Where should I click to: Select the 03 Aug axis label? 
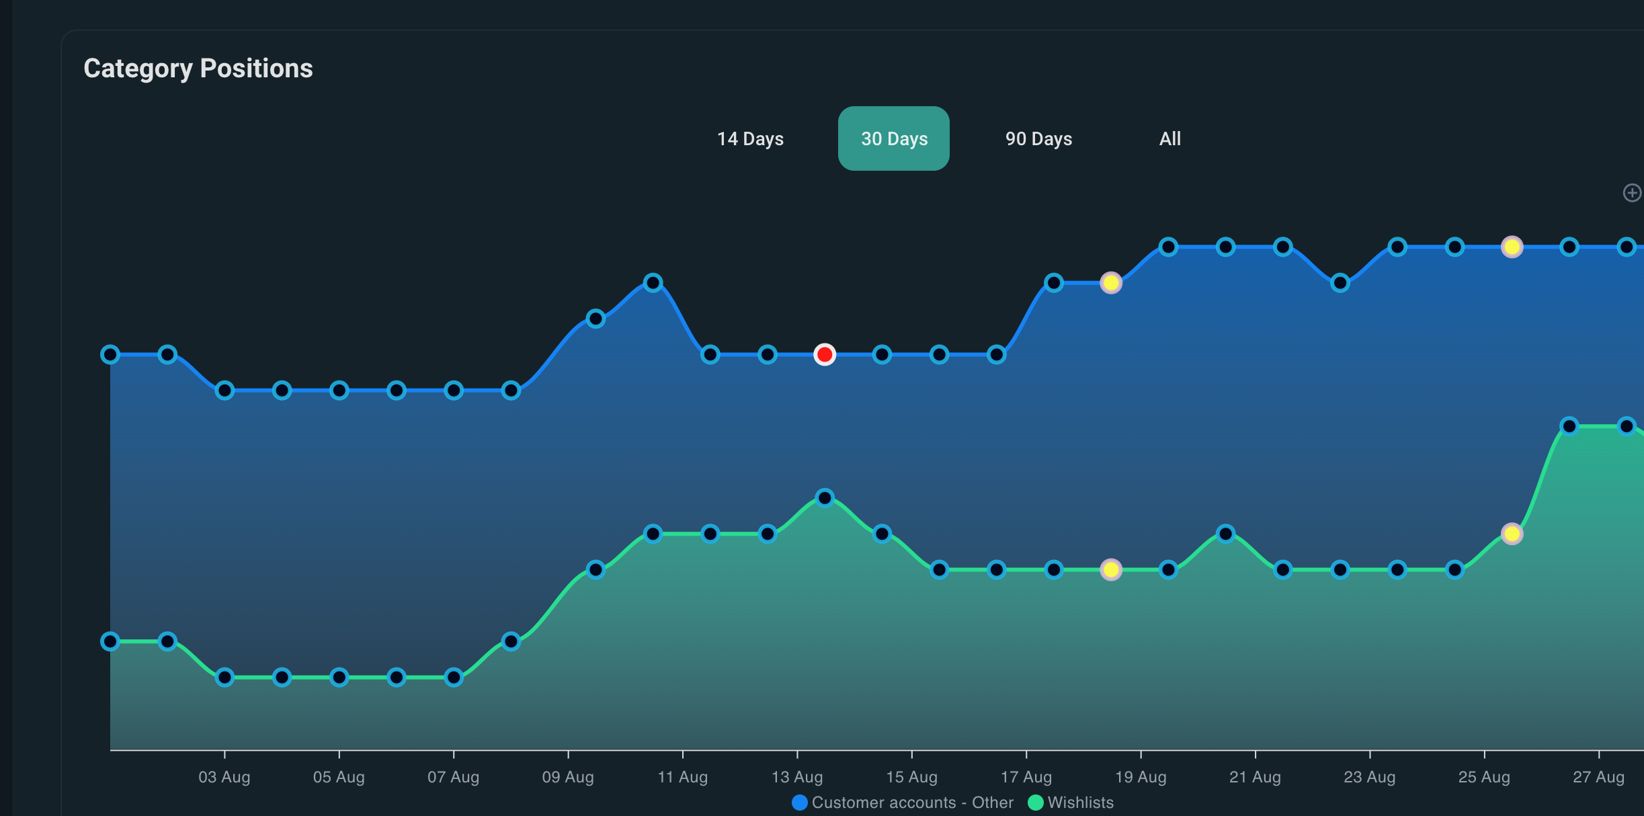coord(223,777)
